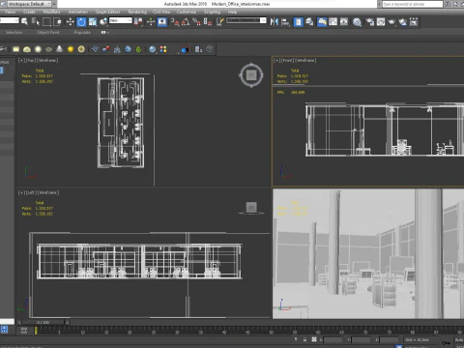Click the sun light icon in toolbar

(71, 49)
